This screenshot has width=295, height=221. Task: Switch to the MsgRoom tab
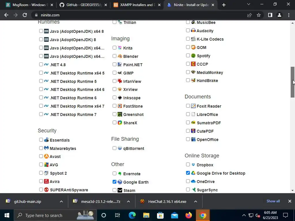[30, 5]
